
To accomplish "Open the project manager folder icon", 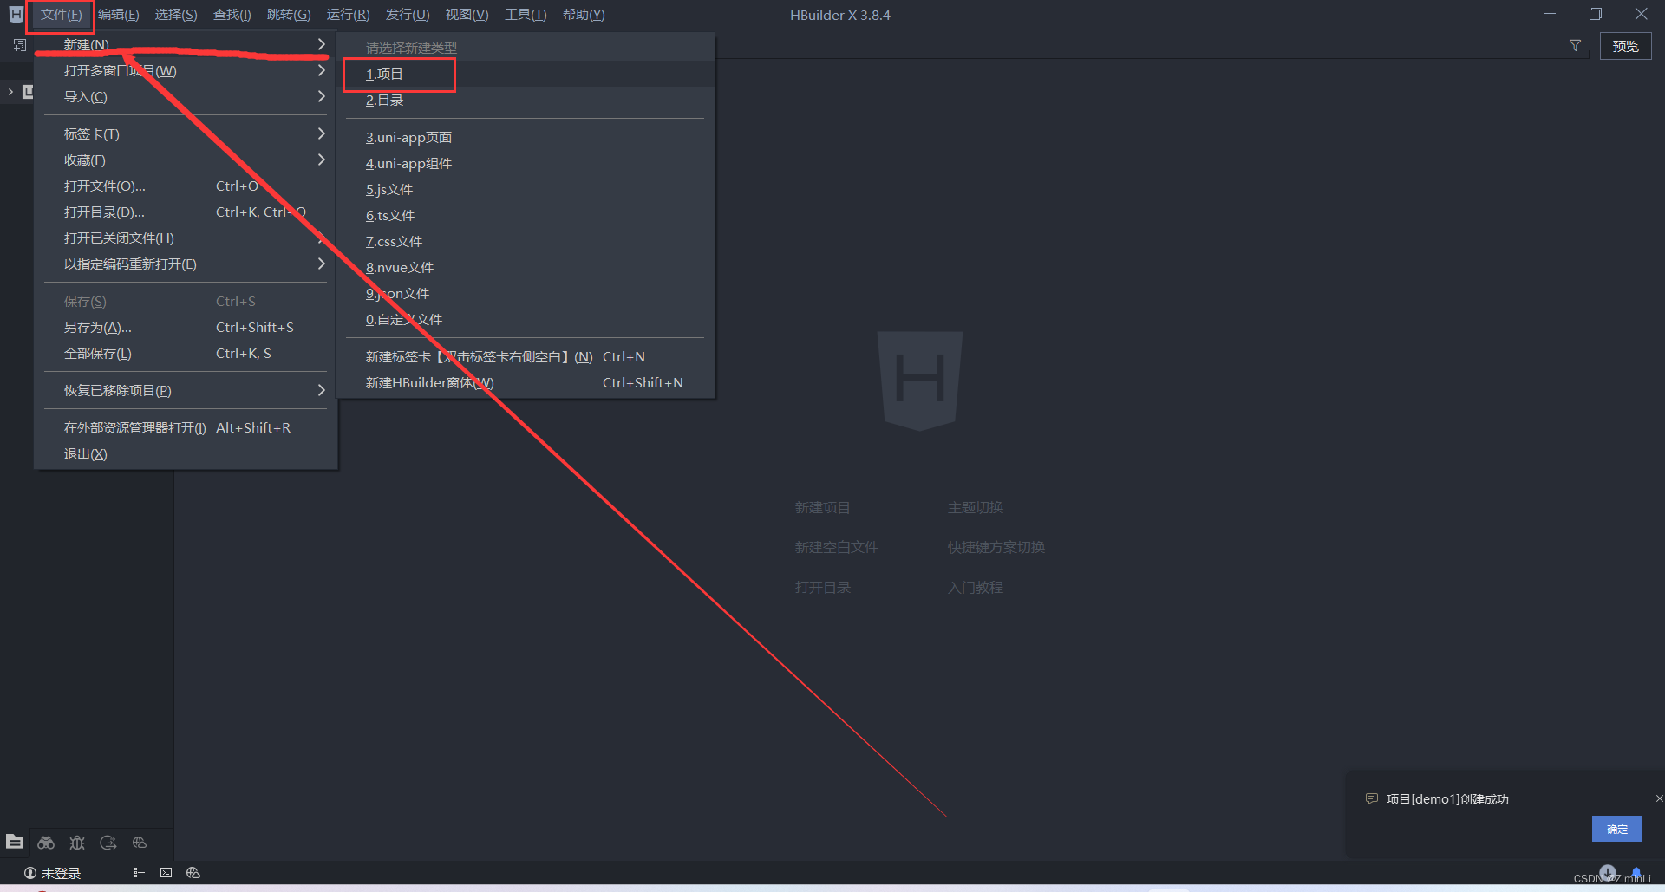I will coord(15,842).
